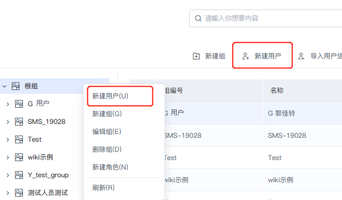
Task: Click the 新建用户 person-plus icon
Action: click(x=246, y=56)
